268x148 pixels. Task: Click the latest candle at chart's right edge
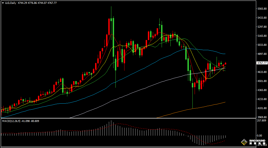[226, 64]
